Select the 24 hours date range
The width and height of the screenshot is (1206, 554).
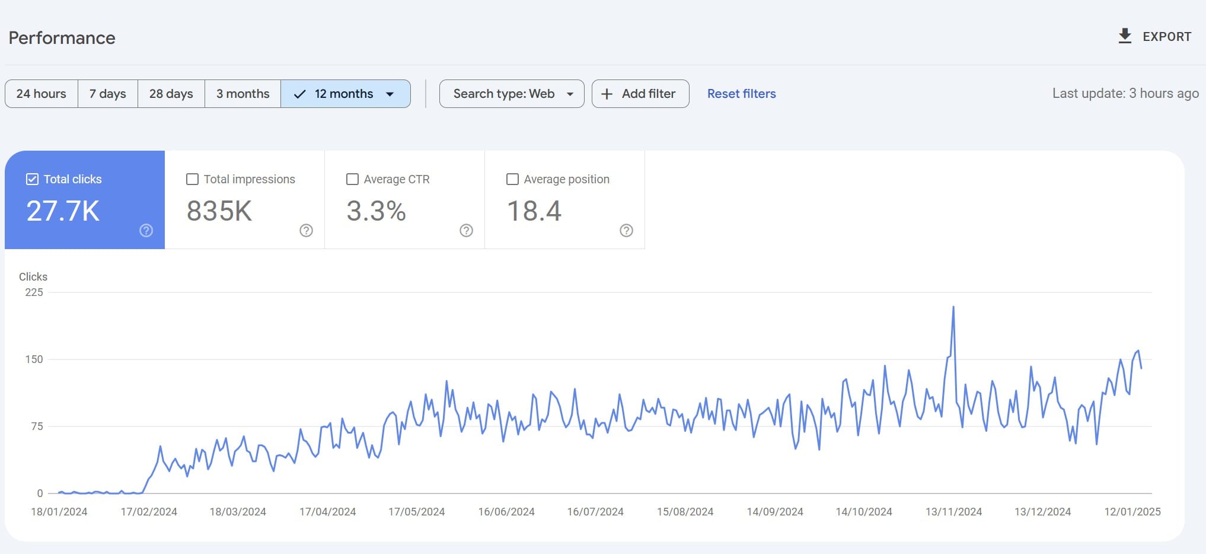pyautogui.click(x=41, y=94)
